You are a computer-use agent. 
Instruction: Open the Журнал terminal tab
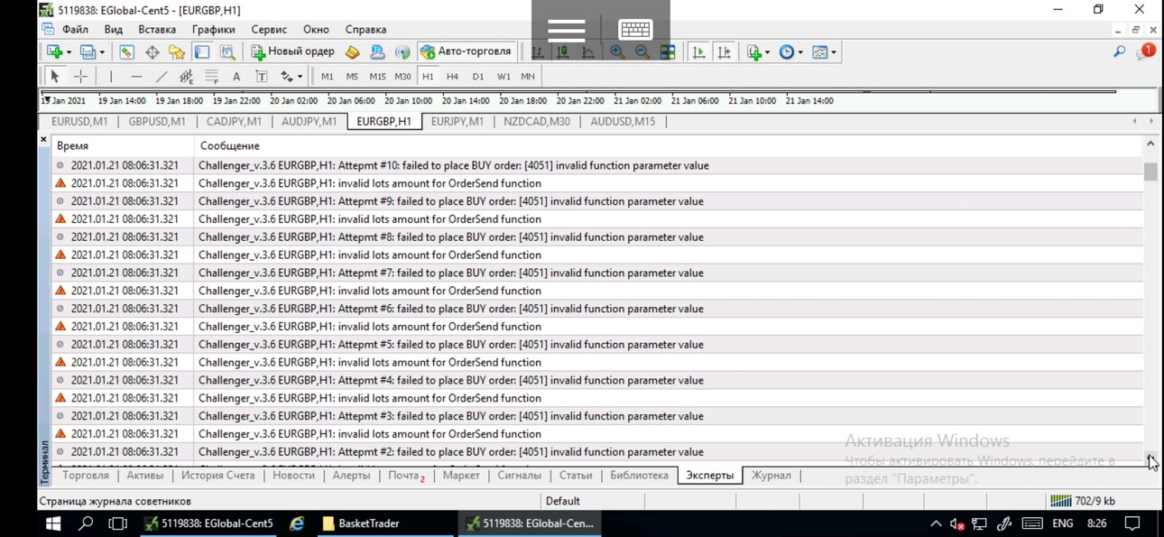(771, 475)
